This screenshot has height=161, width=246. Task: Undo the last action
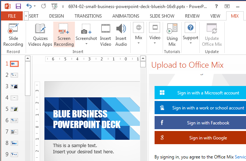pos(29,6)
